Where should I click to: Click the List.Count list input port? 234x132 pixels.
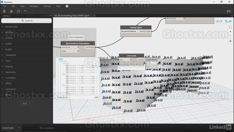pos(125,59)
